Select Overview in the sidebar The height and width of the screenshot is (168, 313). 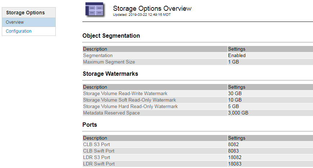point(15,22)
